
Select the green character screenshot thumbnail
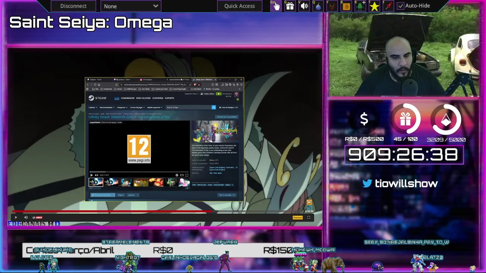pyautogui.click(x=171, y=182)
